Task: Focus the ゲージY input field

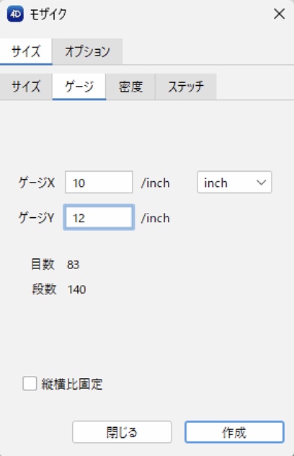Action: click(99, 217)
